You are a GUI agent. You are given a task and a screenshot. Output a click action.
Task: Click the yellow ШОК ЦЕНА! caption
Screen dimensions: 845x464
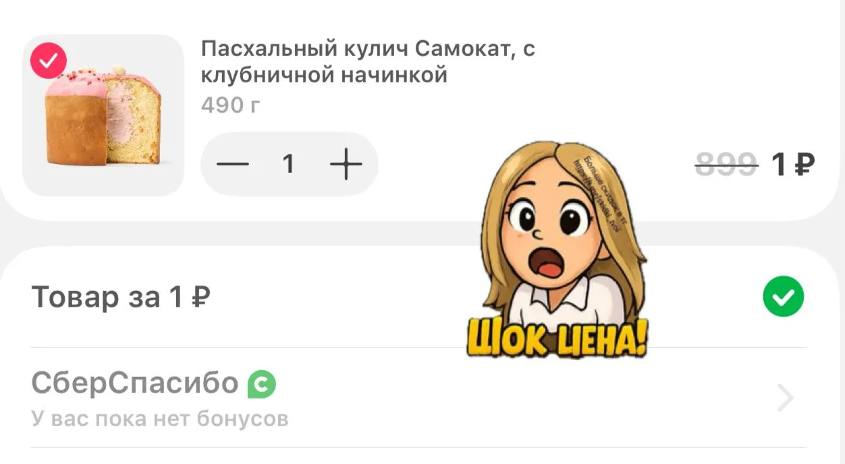pyautogui.click(x=557, y=338)
